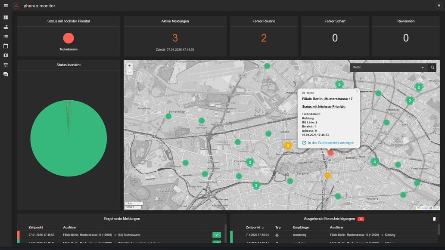The image size is (445, 250).
Task: Open the calendar icon in the sidebar
Action: tap(6, 46)
